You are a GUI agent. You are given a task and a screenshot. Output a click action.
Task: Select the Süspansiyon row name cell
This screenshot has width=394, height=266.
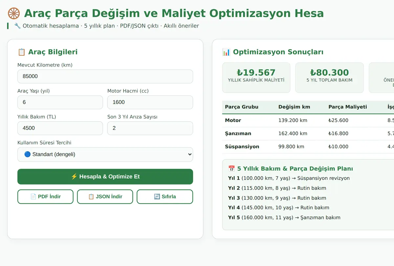click(x=242, y=147)
